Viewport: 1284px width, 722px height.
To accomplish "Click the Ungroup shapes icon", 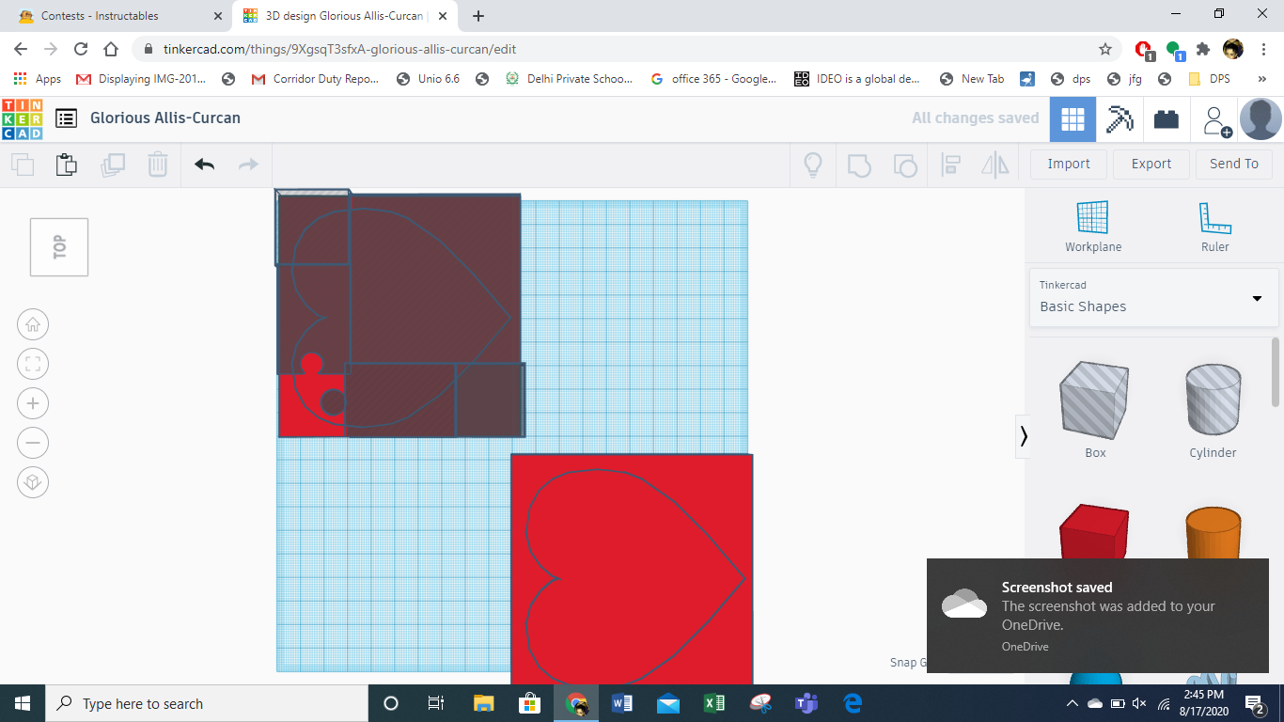I will (x=904, y=165).
